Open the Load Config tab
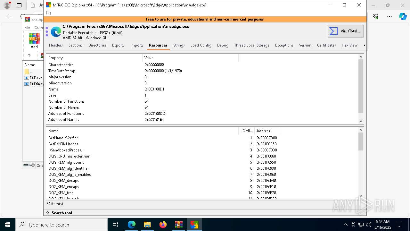Screen dimensions: 410x231 tap(201, 45)
